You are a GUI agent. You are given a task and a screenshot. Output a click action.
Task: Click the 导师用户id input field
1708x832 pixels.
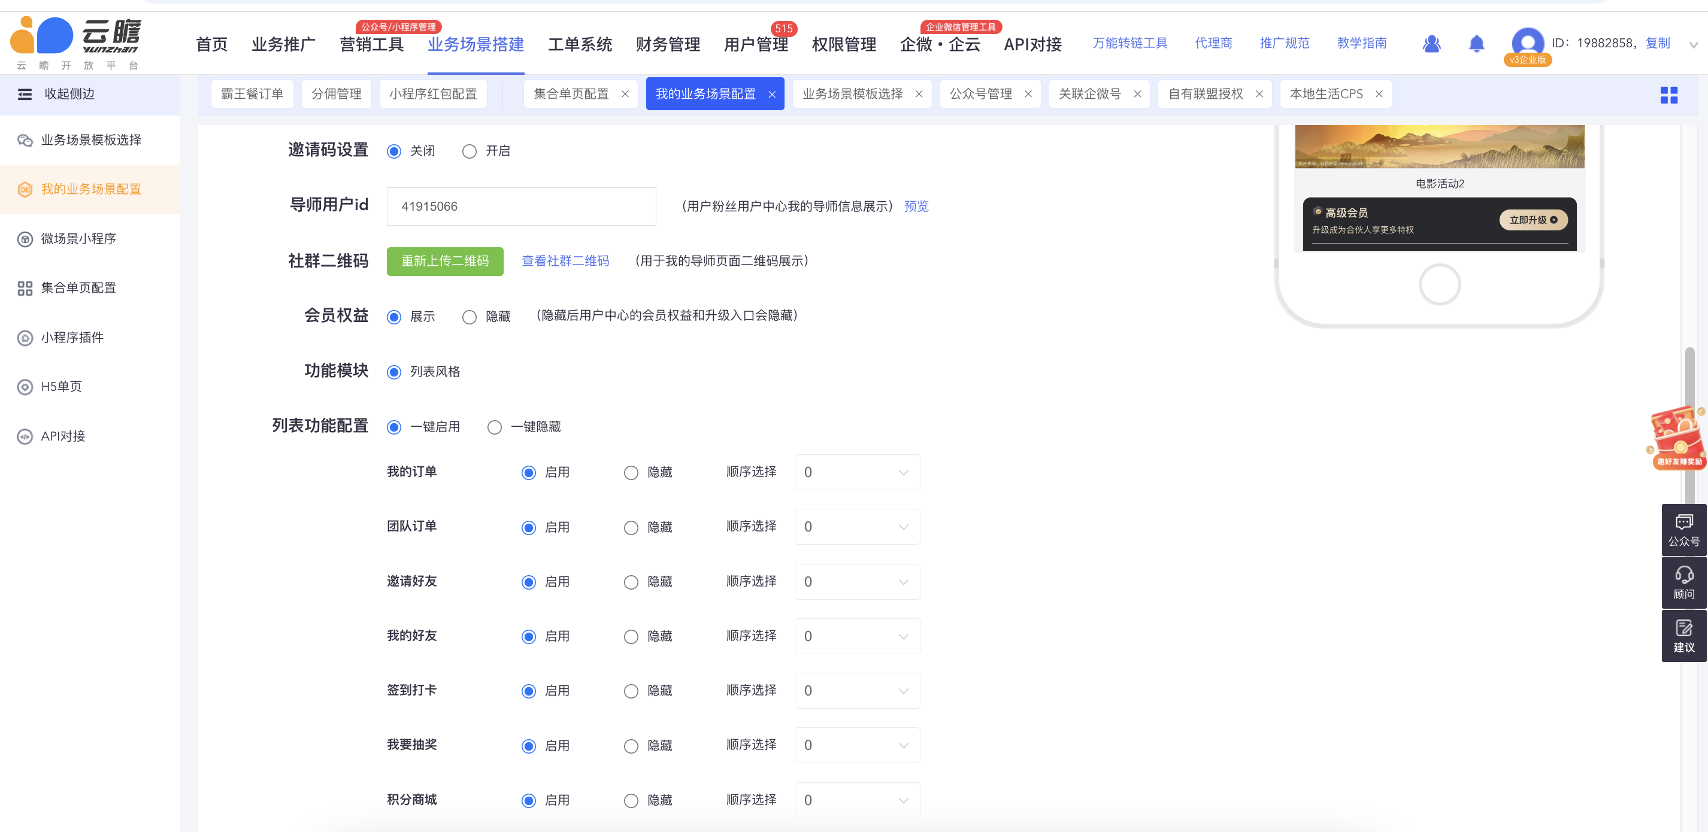[521, 206]
